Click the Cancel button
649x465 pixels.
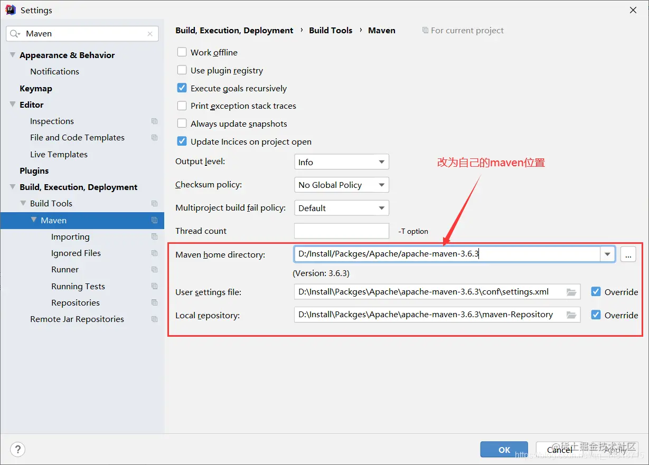tap(560, 450)
